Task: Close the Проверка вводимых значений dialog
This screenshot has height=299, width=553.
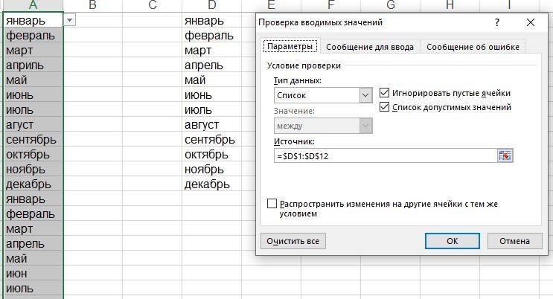Action: point(530,23)
